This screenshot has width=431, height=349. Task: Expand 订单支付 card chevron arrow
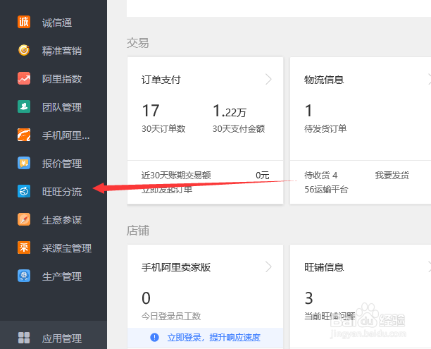268,79
